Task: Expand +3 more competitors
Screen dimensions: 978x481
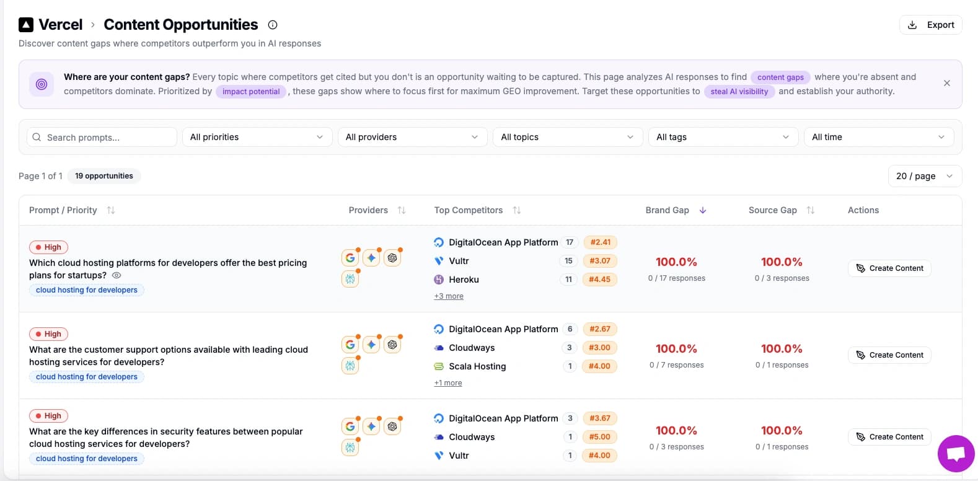Action: (x=449, y=296)
